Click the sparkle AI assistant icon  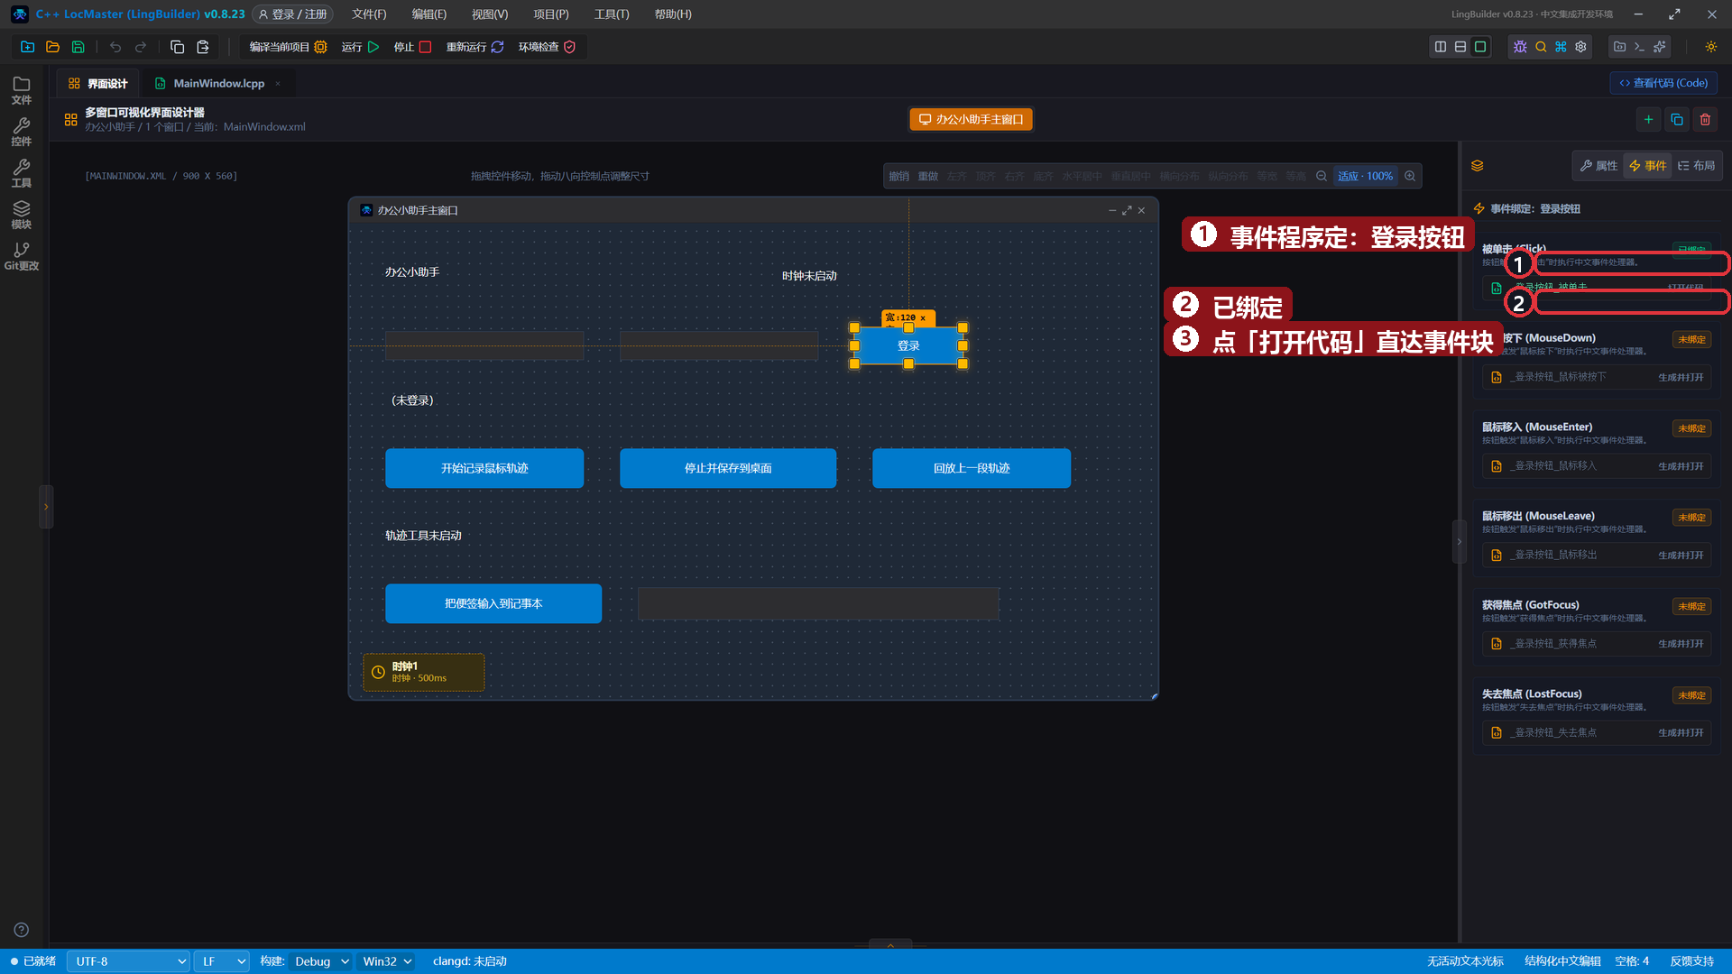[1659, 47]
